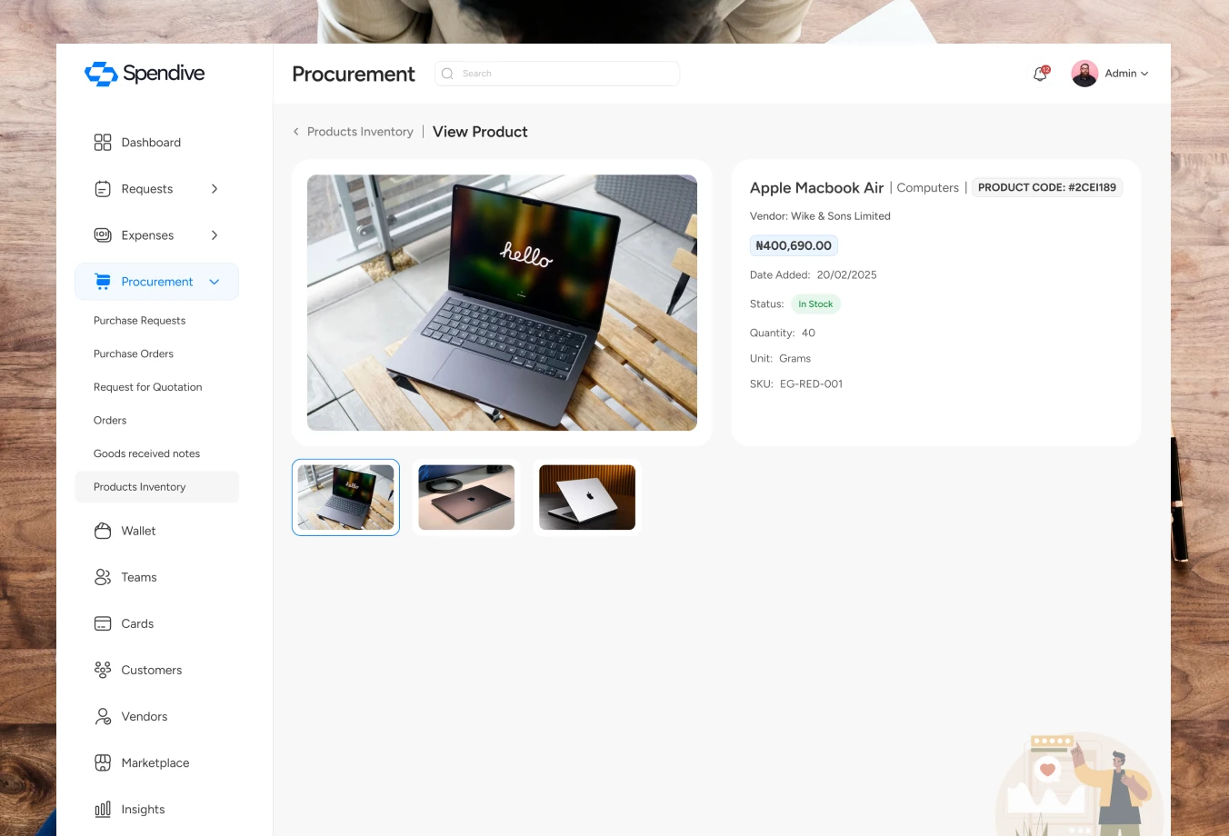
Task: Open the Dashboard grid icon
Action: pyautogui.click(x=103, y=143)
